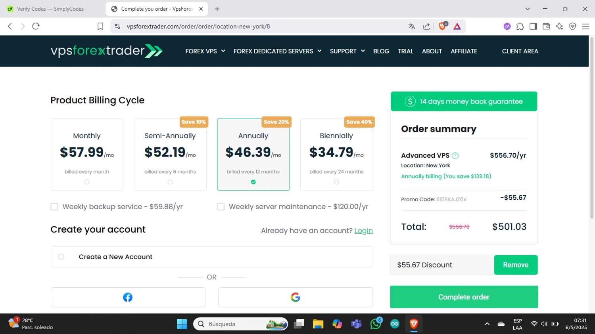Click the Advanced VPS info question icon
Viewport: 595px width, 334px height.
[455, 156]
